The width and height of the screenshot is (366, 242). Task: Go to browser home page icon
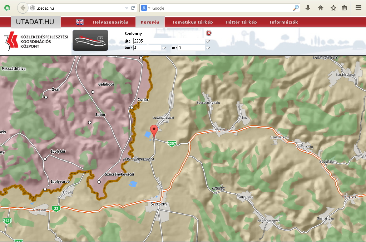pyautogui.click(x=321, y=8)
